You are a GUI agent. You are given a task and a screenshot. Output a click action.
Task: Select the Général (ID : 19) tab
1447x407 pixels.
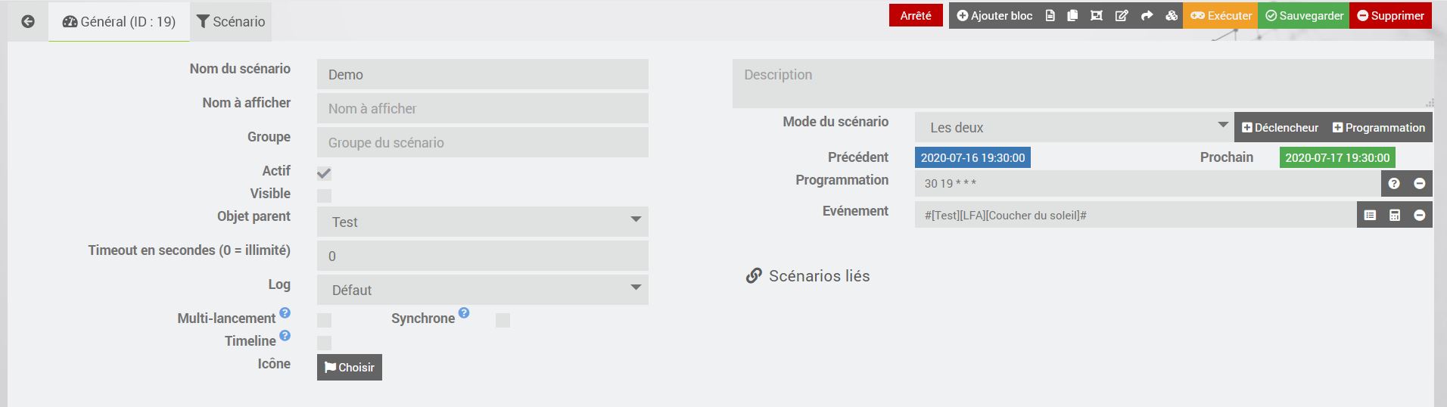[x=119, y=21]
